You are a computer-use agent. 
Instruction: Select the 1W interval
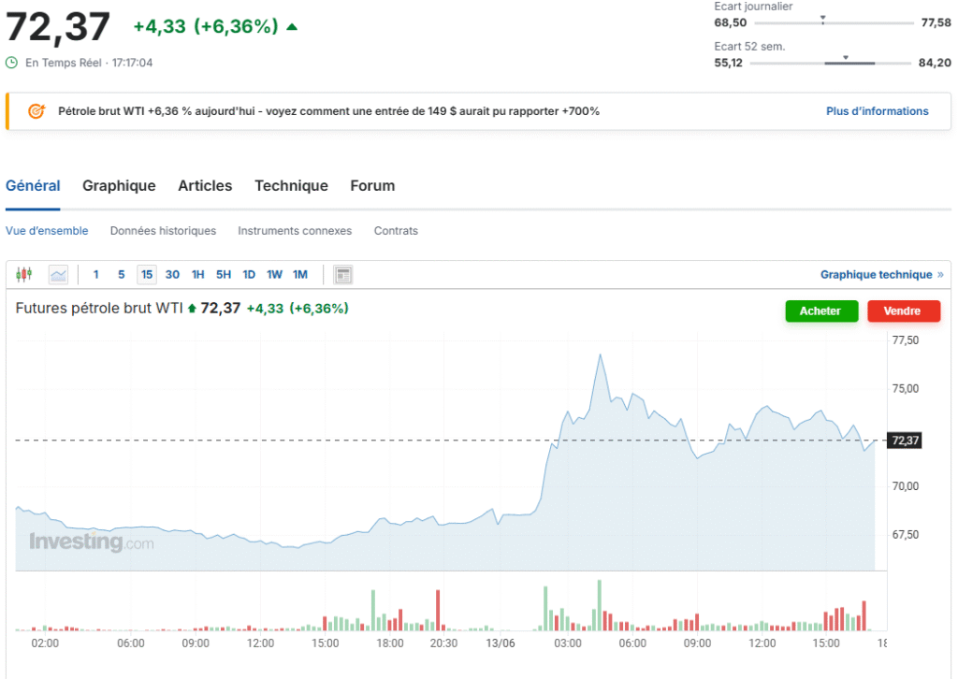click(274, 275)
